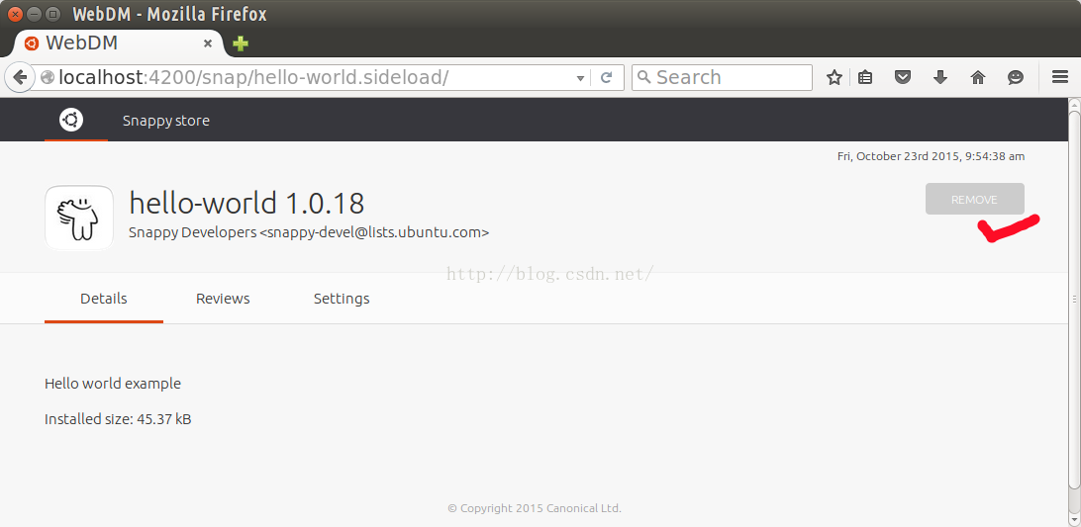Close the Firefox window
The height and width of the screenshot is (527, 1081).
(x=14, y=13)
